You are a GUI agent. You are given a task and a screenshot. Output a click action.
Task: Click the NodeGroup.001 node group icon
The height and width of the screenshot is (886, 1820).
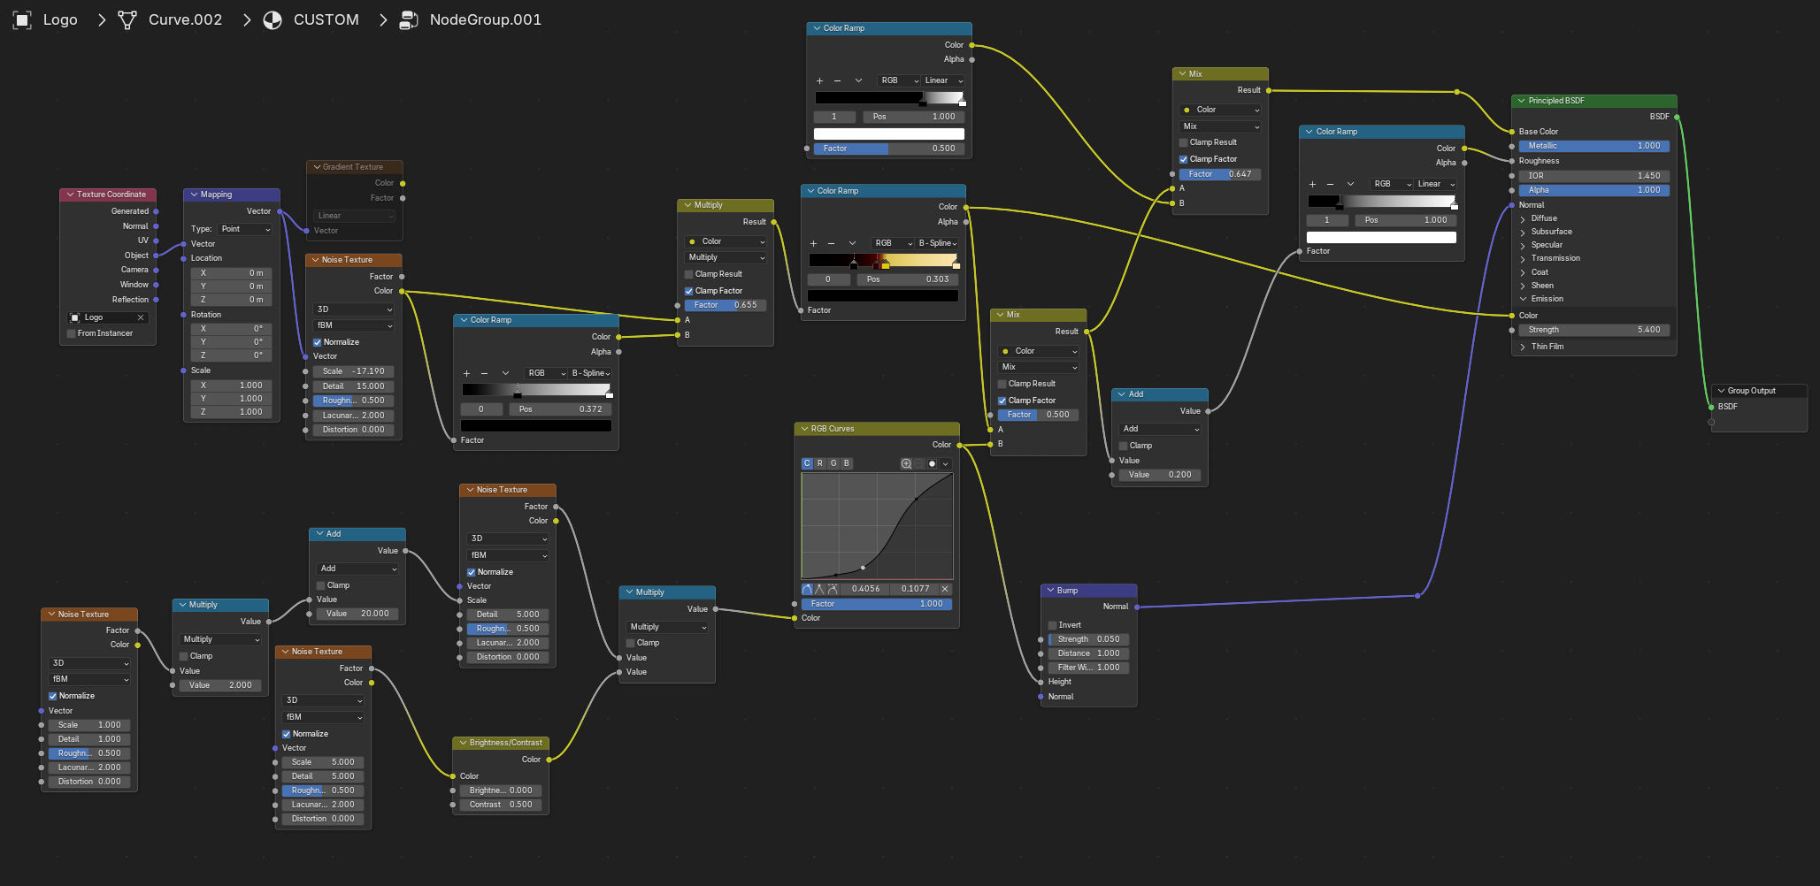pyautogui.click(x=408, y=19)
